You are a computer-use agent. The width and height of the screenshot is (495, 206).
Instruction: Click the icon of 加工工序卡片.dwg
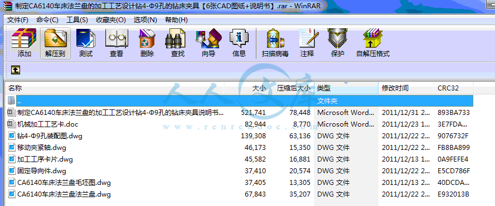click(12, 159)
